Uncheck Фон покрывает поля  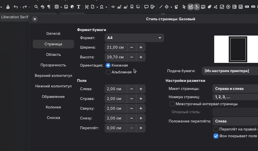pos(216,136)
